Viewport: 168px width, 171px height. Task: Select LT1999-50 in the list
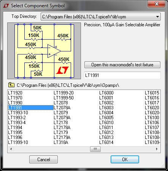click(x=63, y=98)
